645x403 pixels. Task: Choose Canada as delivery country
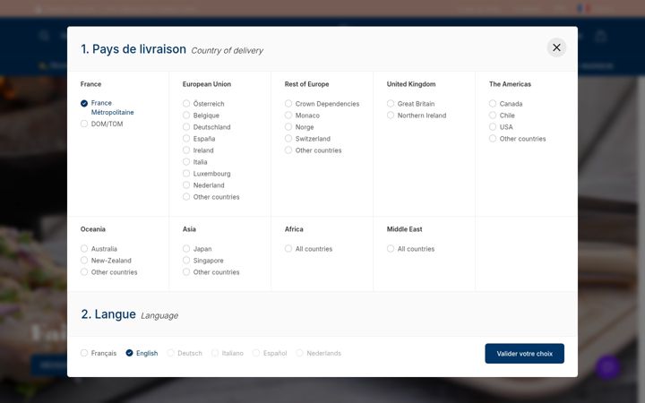click(505, 104)
